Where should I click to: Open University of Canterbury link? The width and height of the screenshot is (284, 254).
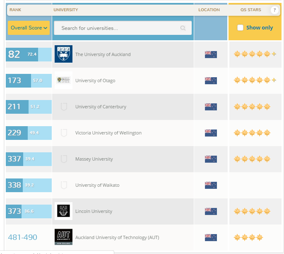click(101, 107)
